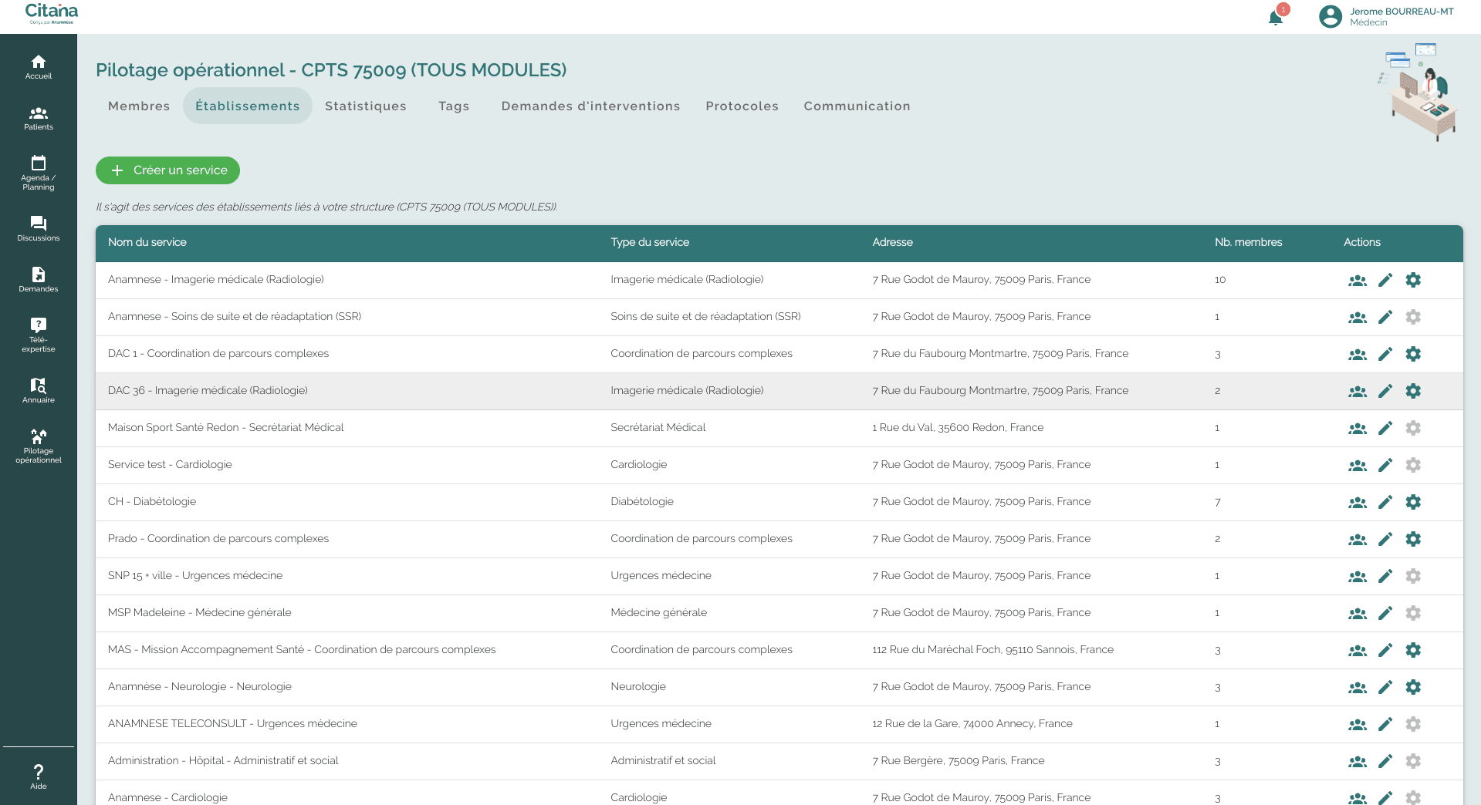View members of Prado Coordination service

[x=1358, y=540]
